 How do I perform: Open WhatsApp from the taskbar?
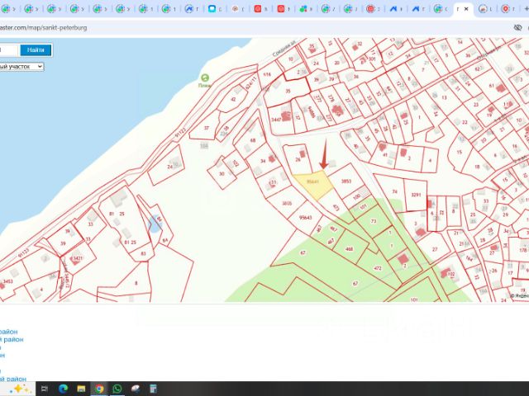pos(117,389)
